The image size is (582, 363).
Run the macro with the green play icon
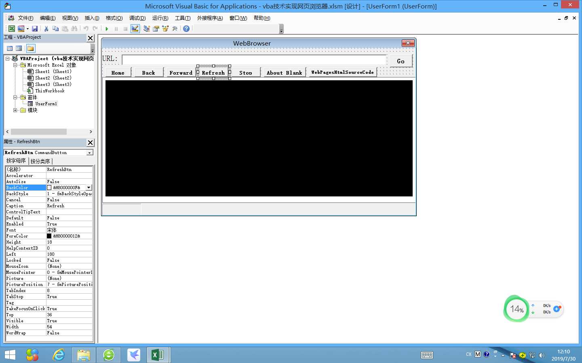(x=107, y=29)
